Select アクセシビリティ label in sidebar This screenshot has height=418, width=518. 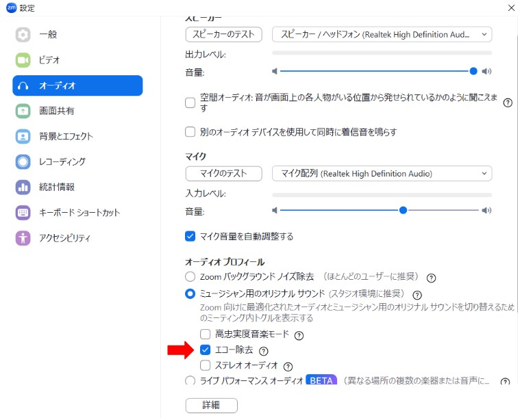(x=64, y=238)
